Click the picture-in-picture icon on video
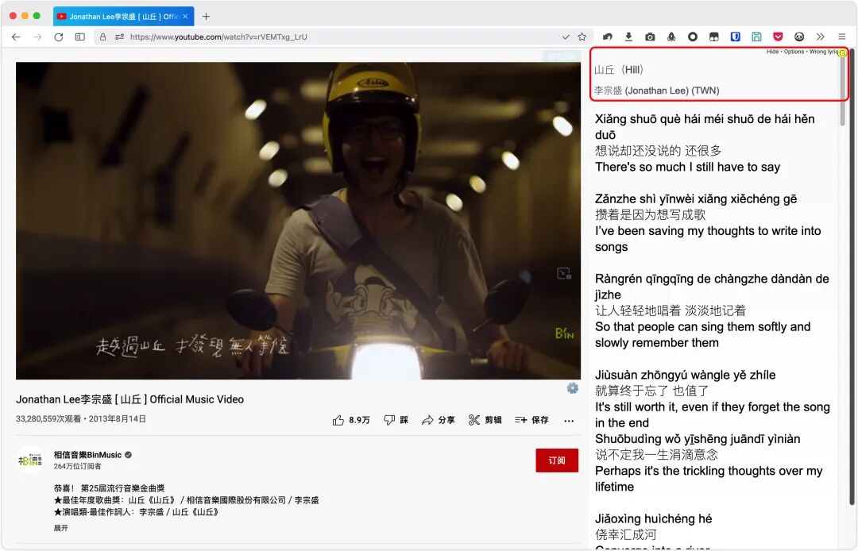This screenshot has height=551, width=858. (563, 273)
